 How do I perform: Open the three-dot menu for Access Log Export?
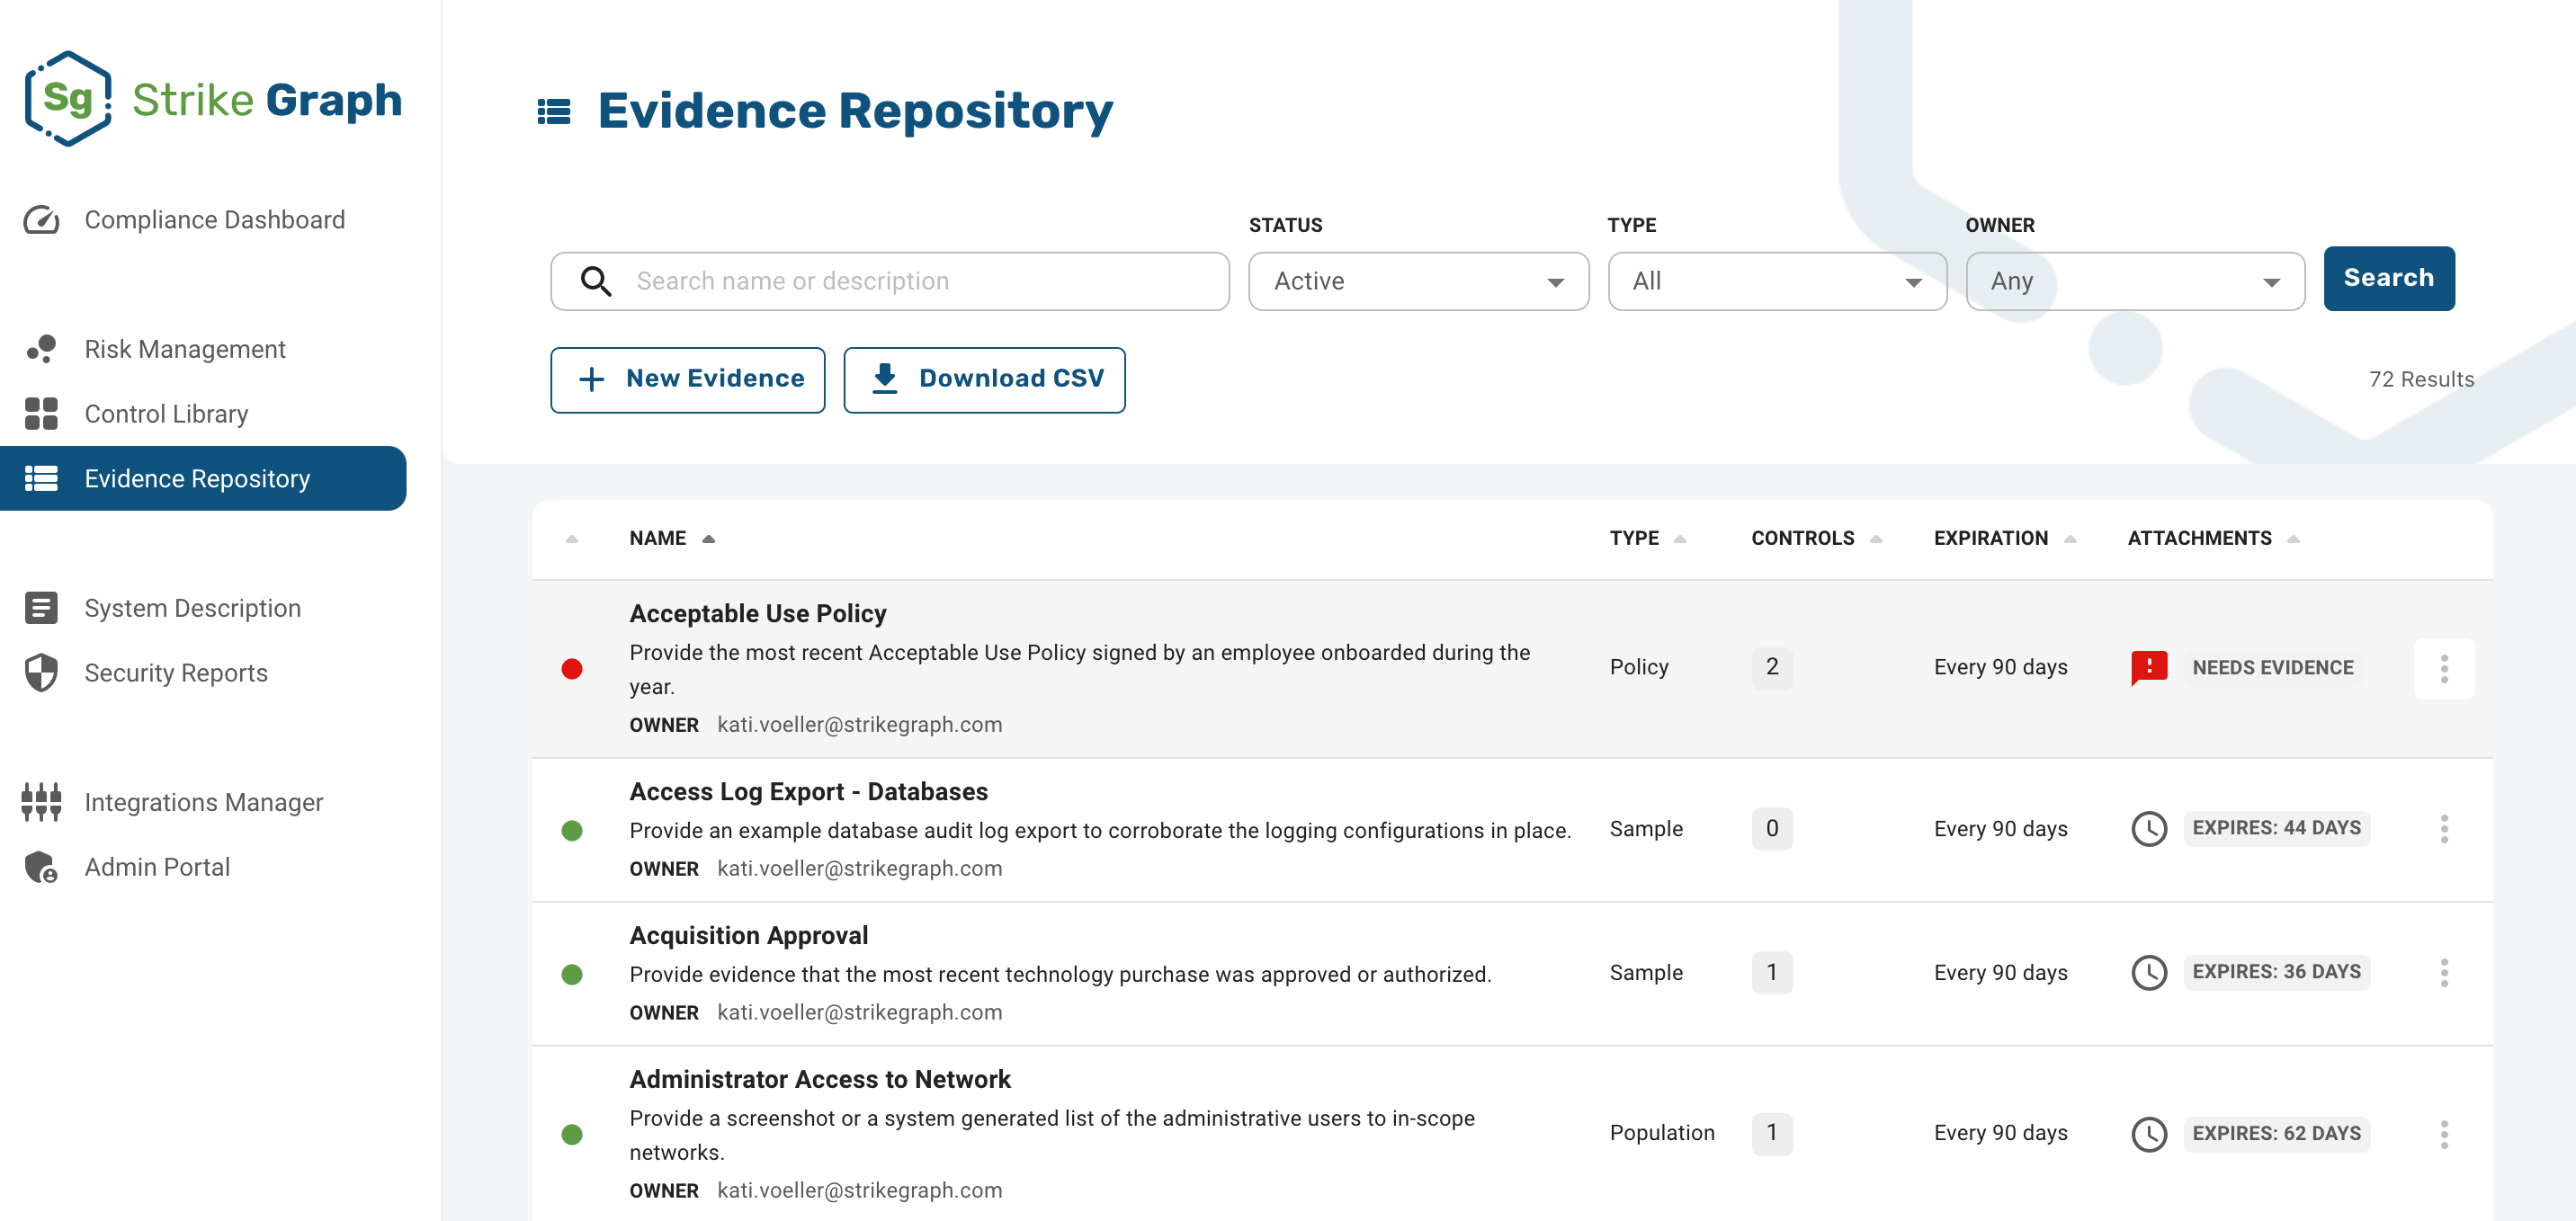point(2444,829)
